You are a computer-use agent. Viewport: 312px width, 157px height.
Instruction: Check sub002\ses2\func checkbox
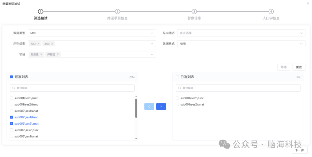(12, 130)
